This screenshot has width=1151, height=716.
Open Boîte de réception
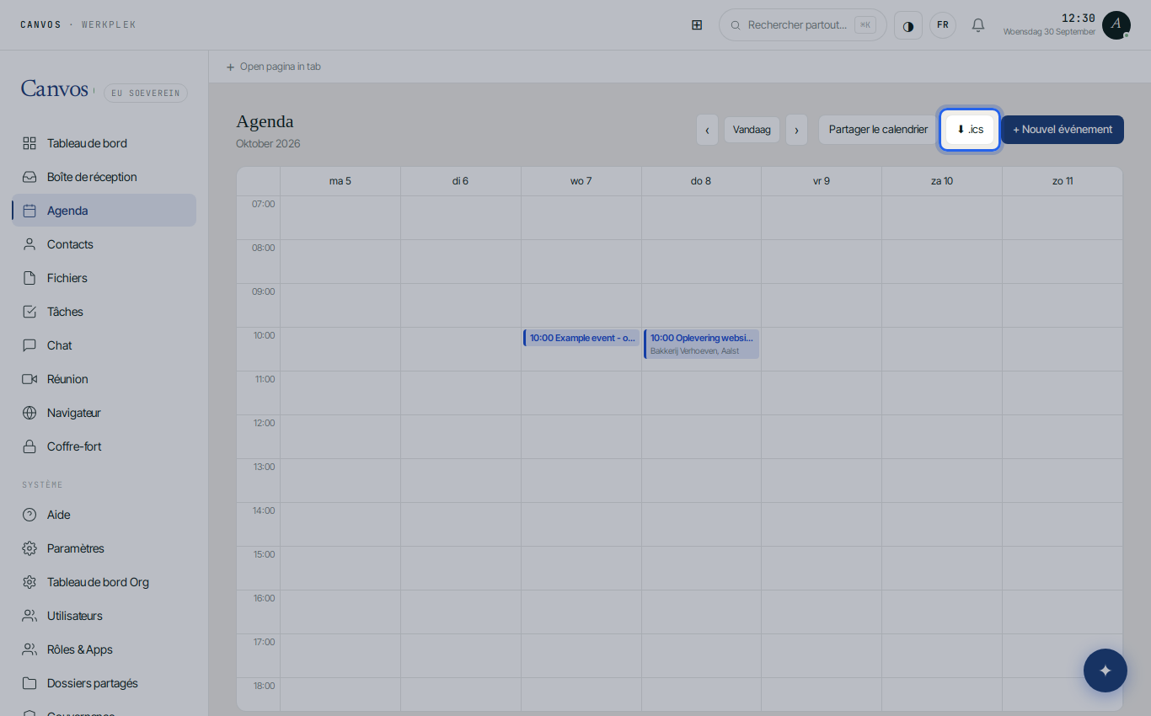(104, 177)
